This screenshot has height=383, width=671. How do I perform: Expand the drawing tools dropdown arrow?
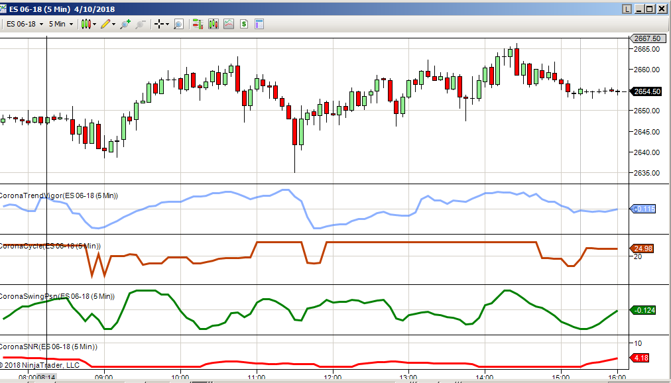[114, 25]
